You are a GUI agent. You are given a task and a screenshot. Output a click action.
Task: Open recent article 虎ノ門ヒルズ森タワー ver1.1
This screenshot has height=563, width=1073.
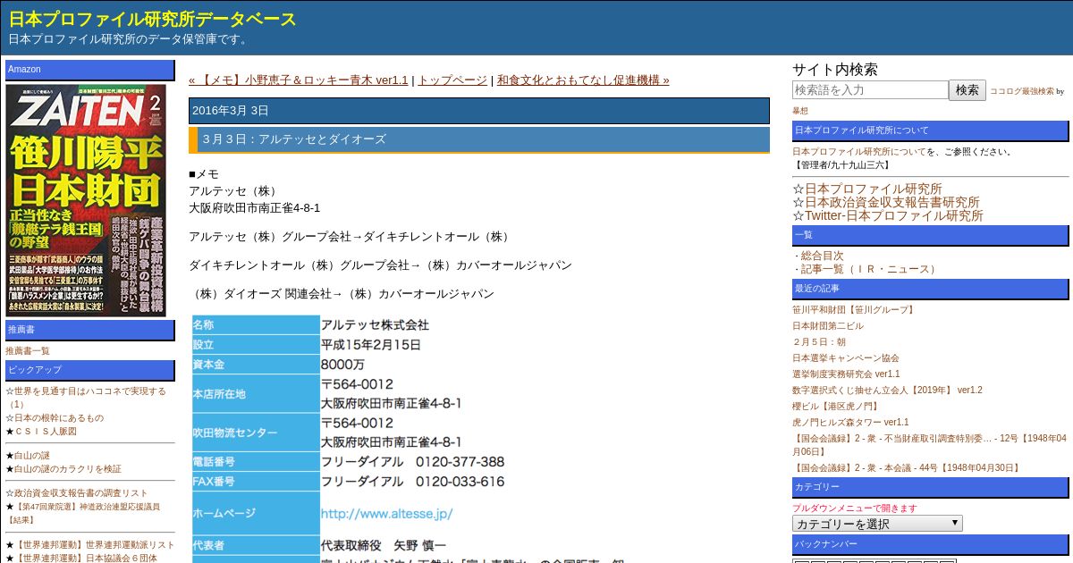point(850,423)
